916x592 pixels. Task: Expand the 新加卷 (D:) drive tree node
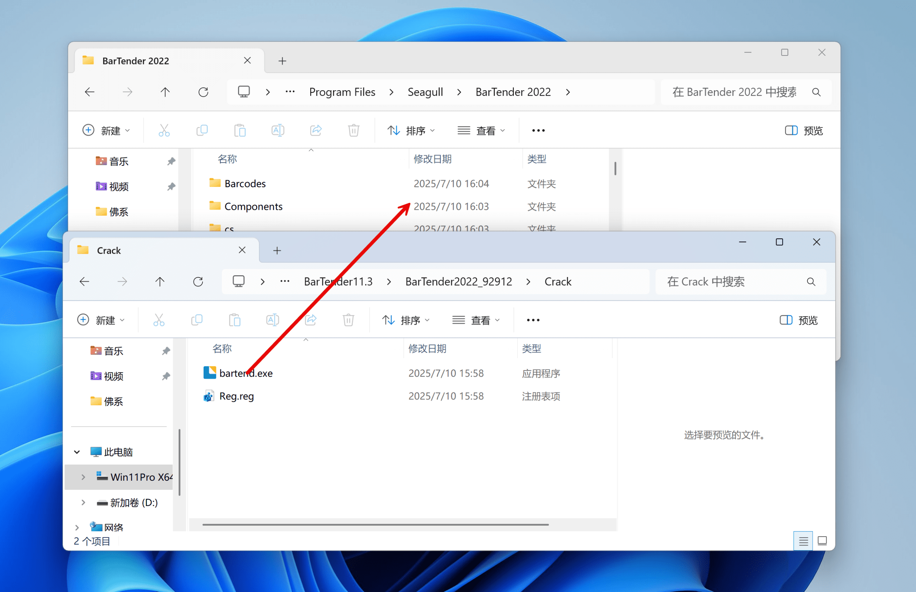[x=83, y=503]
